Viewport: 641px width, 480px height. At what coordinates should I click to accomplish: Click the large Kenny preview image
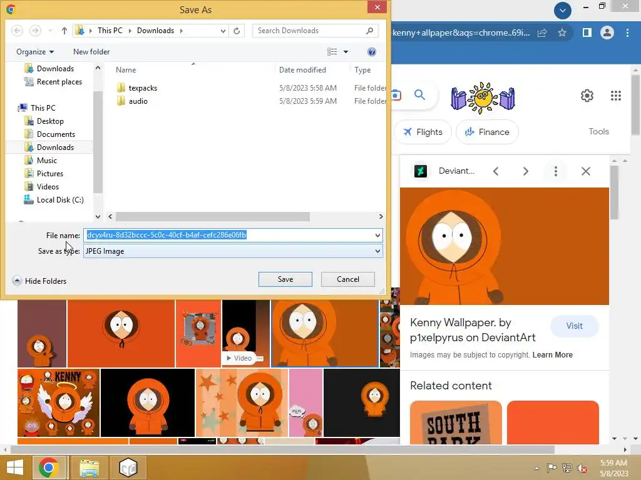pyautogui.click(x=504, y=246)
